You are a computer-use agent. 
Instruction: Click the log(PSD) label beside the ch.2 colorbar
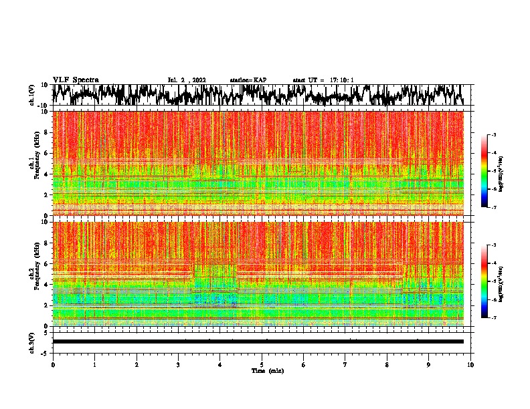(501, 284)
